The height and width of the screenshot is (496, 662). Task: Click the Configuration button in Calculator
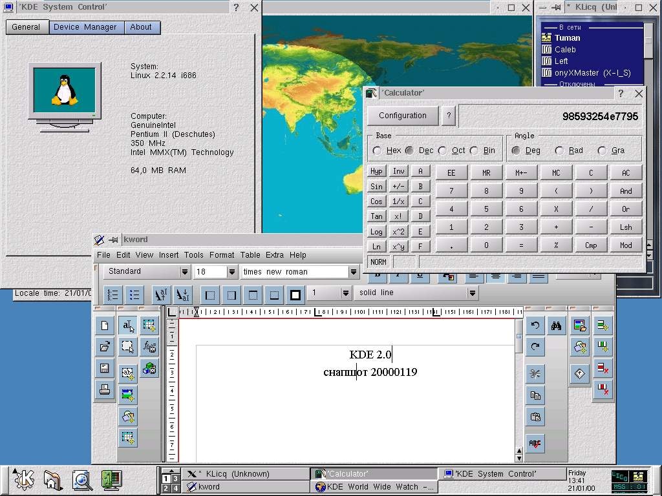402,116
